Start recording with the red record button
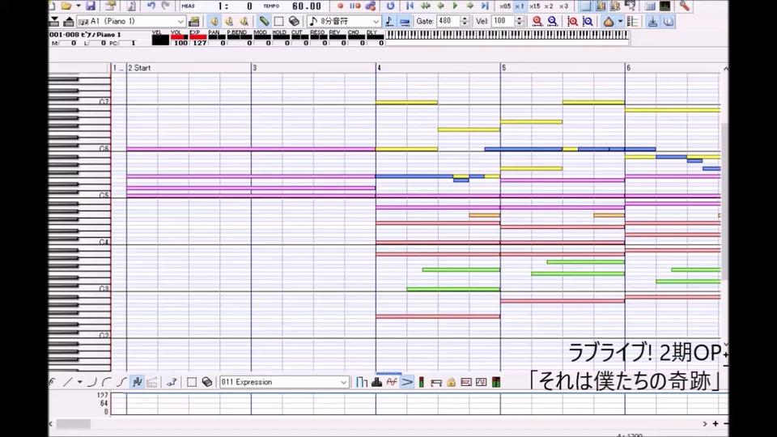 (340, 6)
